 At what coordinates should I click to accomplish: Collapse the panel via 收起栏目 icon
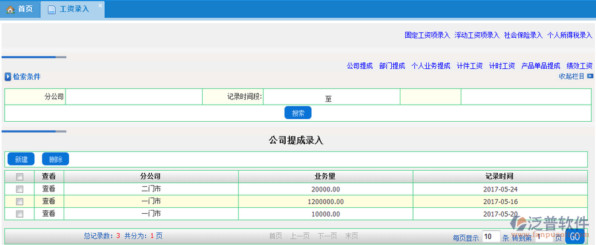[x=590, y=76]
